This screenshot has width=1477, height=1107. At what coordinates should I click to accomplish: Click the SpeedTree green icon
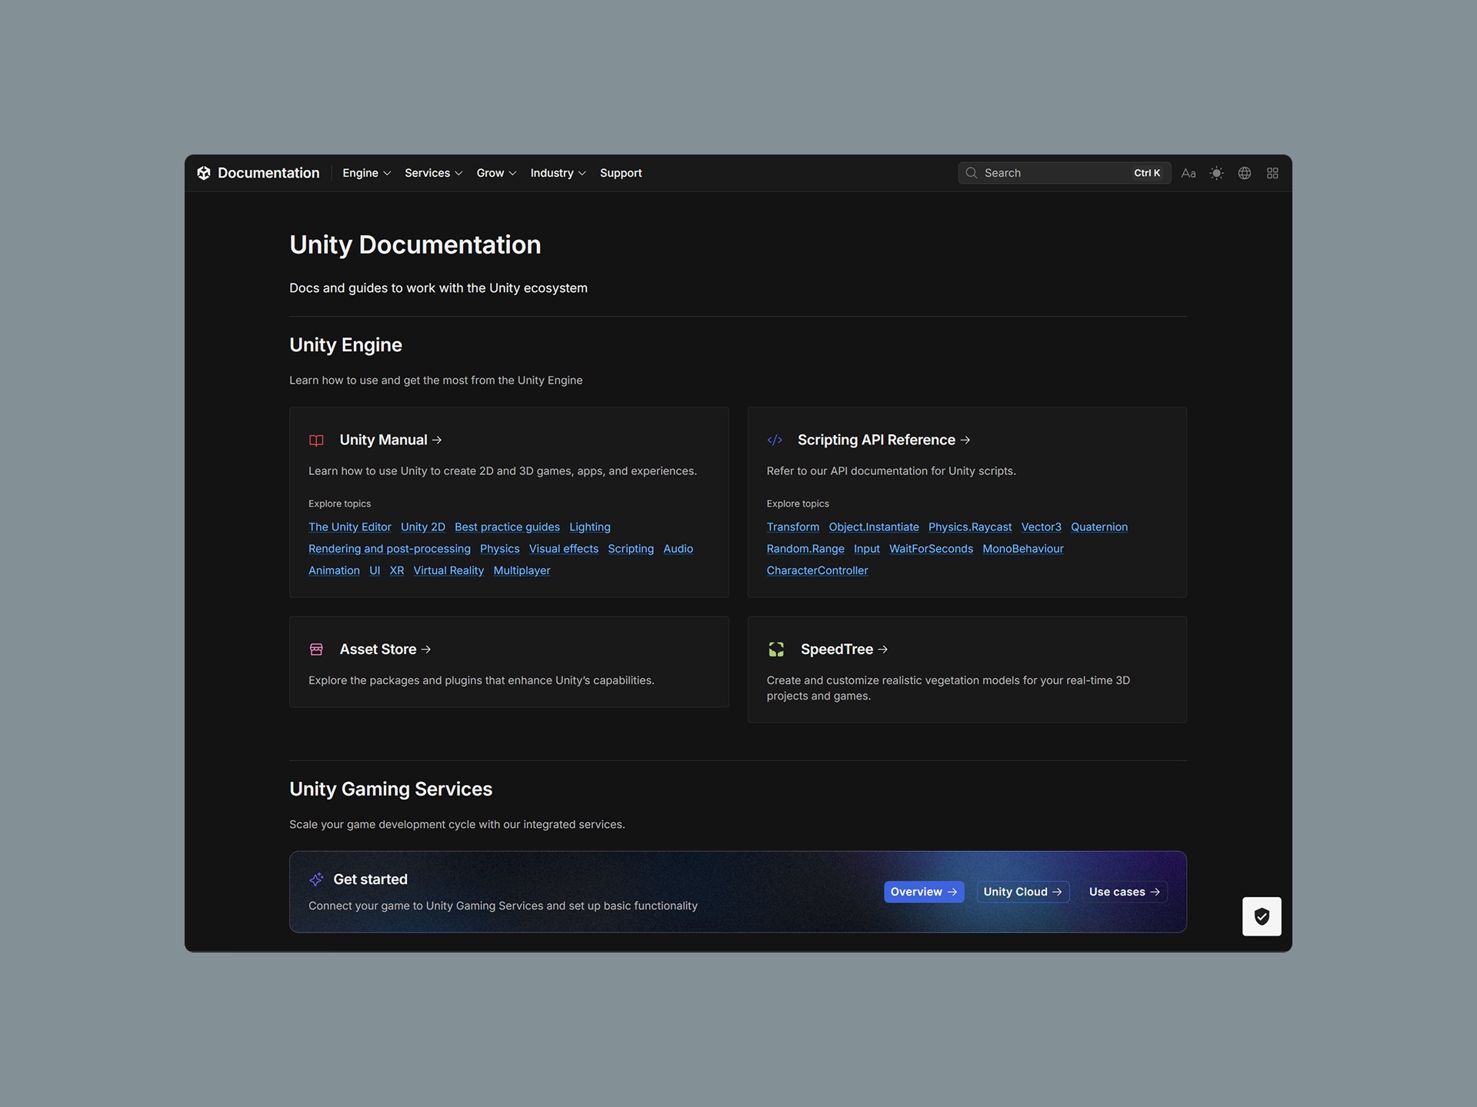coord(776,650)
